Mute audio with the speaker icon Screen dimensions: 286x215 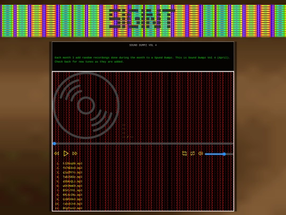(201, 153)
